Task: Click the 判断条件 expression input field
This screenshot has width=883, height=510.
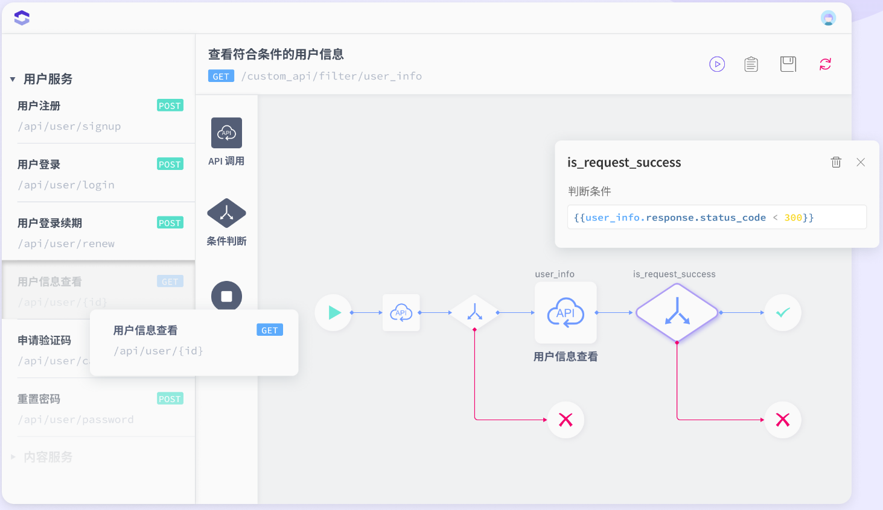Action: tap(716, 217)
